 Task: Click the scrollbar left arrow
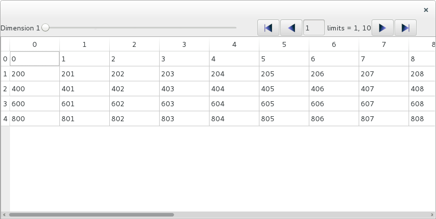tap(3, 215)
